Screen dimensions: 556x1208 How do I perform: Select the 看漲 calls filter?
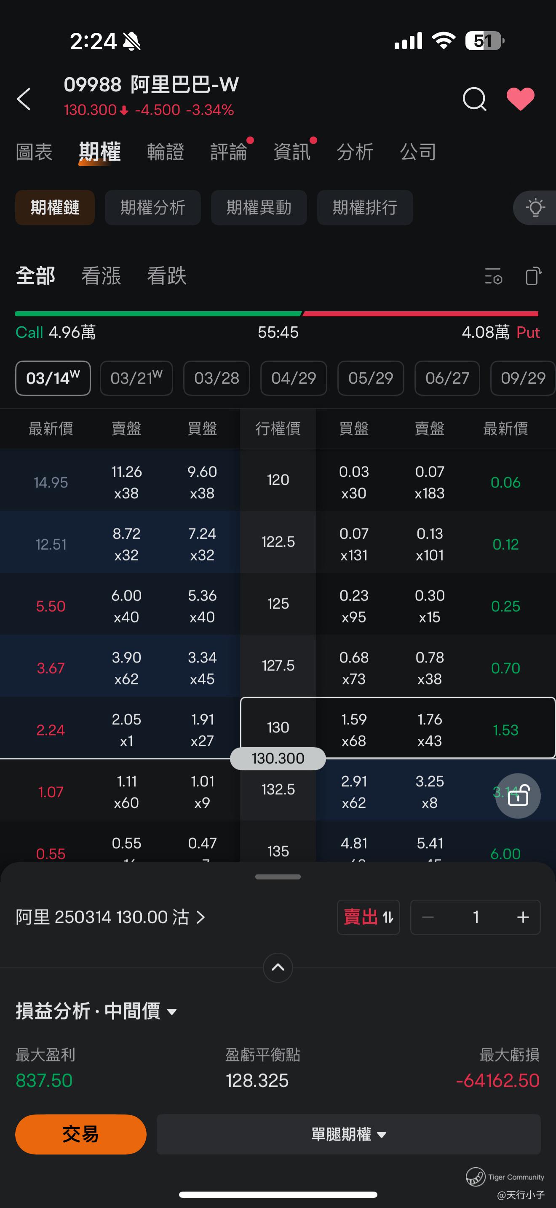click(x=101, y=276)
